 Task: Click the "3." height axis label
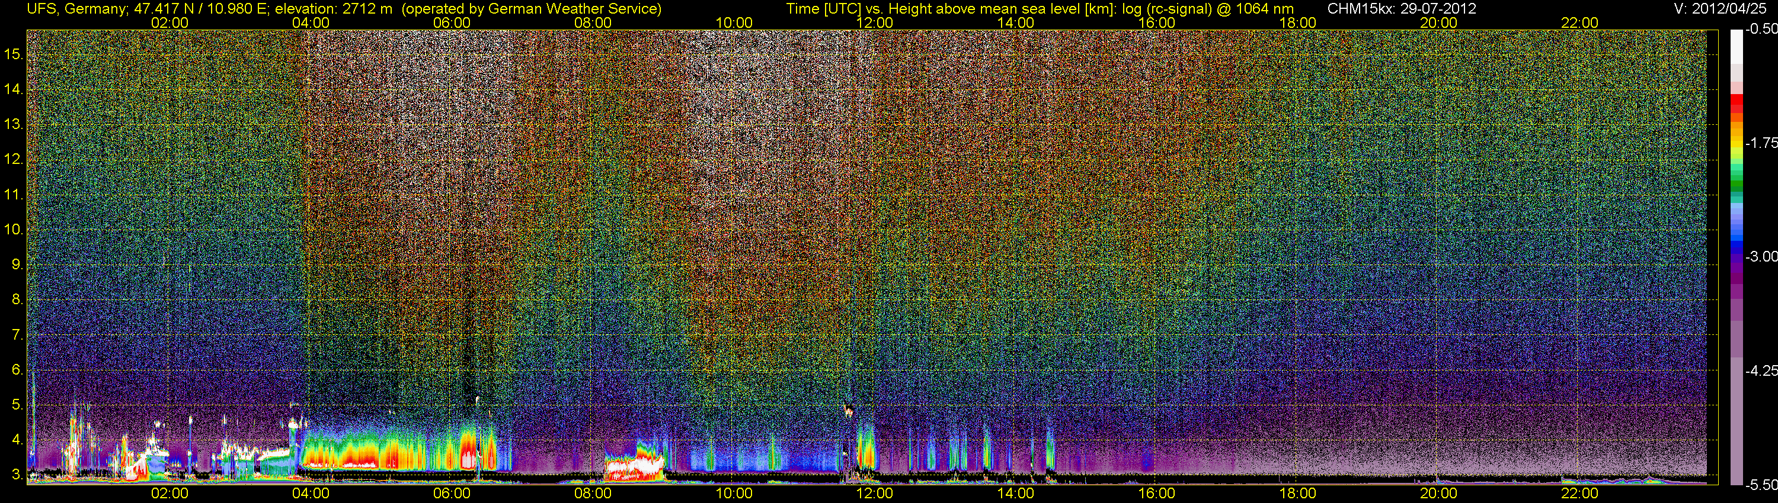pos(17,475)
